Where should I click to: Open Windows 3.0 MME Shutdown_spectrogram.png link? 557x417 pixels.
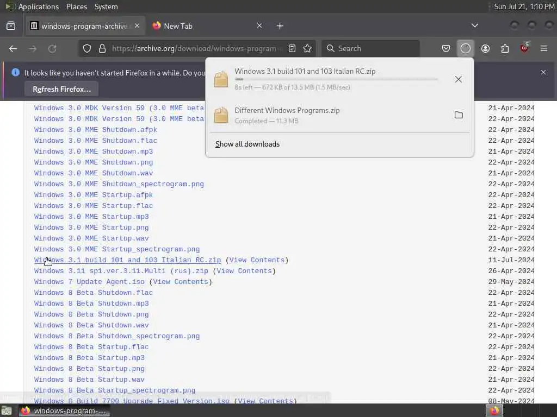(119, 184)
